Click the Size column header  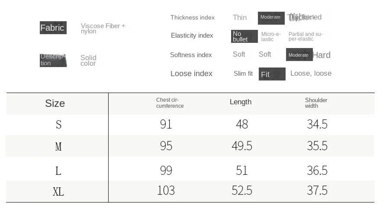(x=55, y=103)
